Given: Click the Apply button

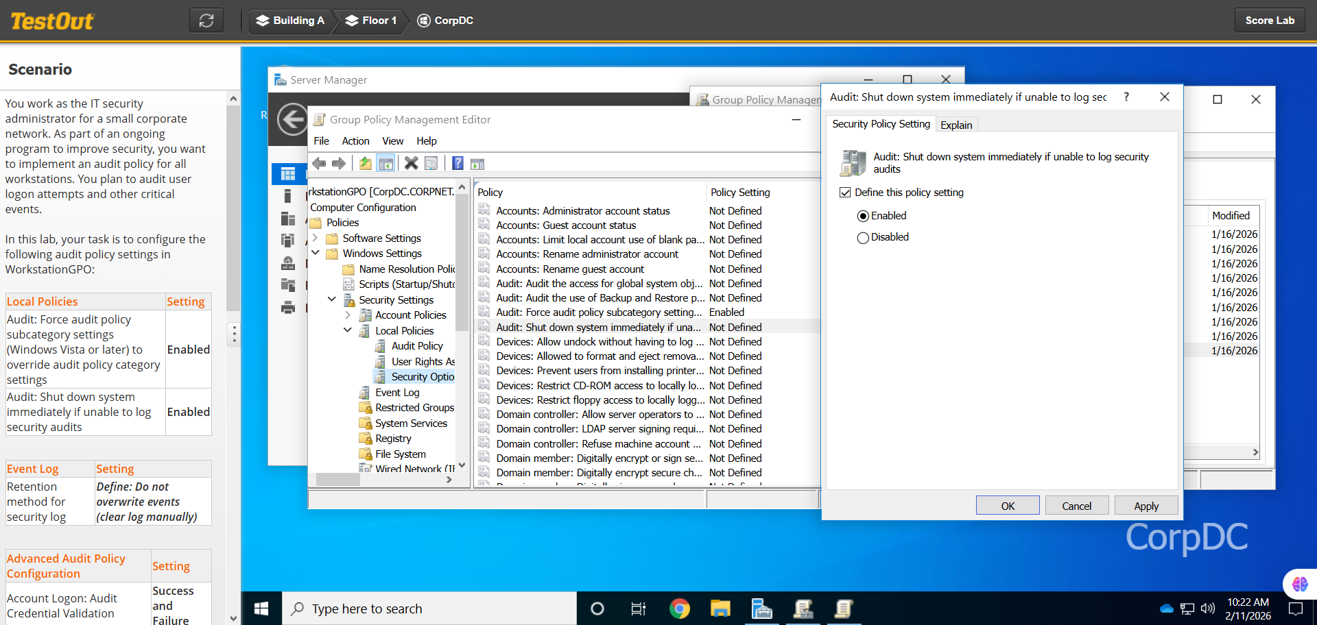Looking at the screenshot, I should [1146, 506].
